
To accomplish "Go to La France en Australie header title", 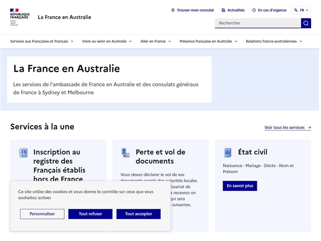I will [x=64, y=17].
